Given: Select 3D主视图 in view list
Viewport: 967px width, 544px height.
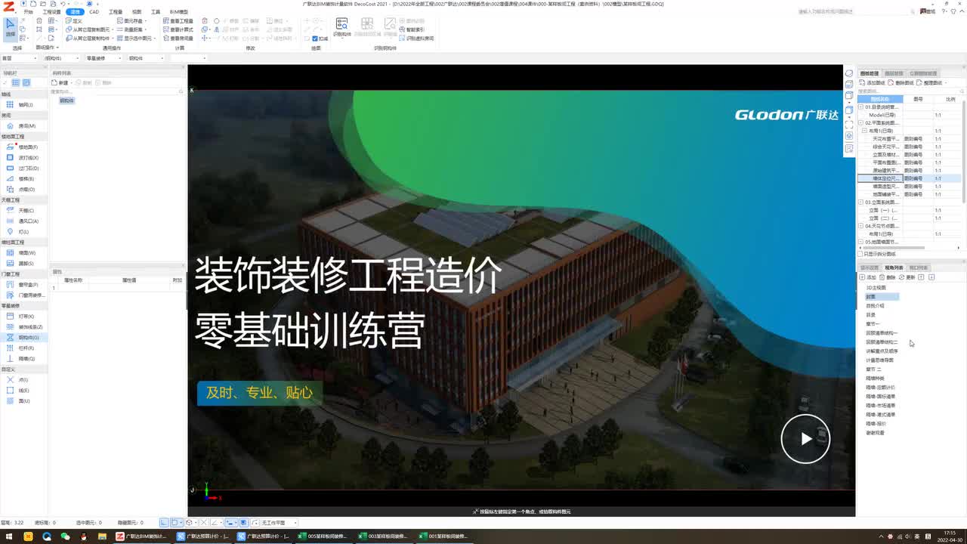Looking at the screenshot, I should click(876, 288).
